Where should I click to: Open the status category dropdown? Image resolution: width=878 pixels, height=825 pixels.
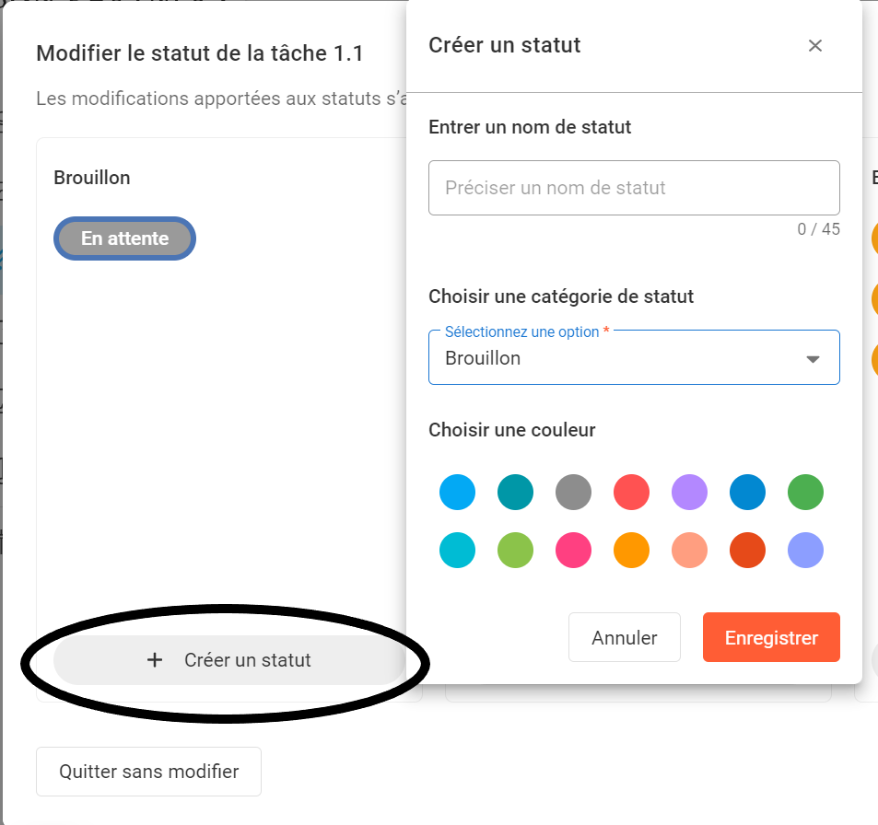634,357
